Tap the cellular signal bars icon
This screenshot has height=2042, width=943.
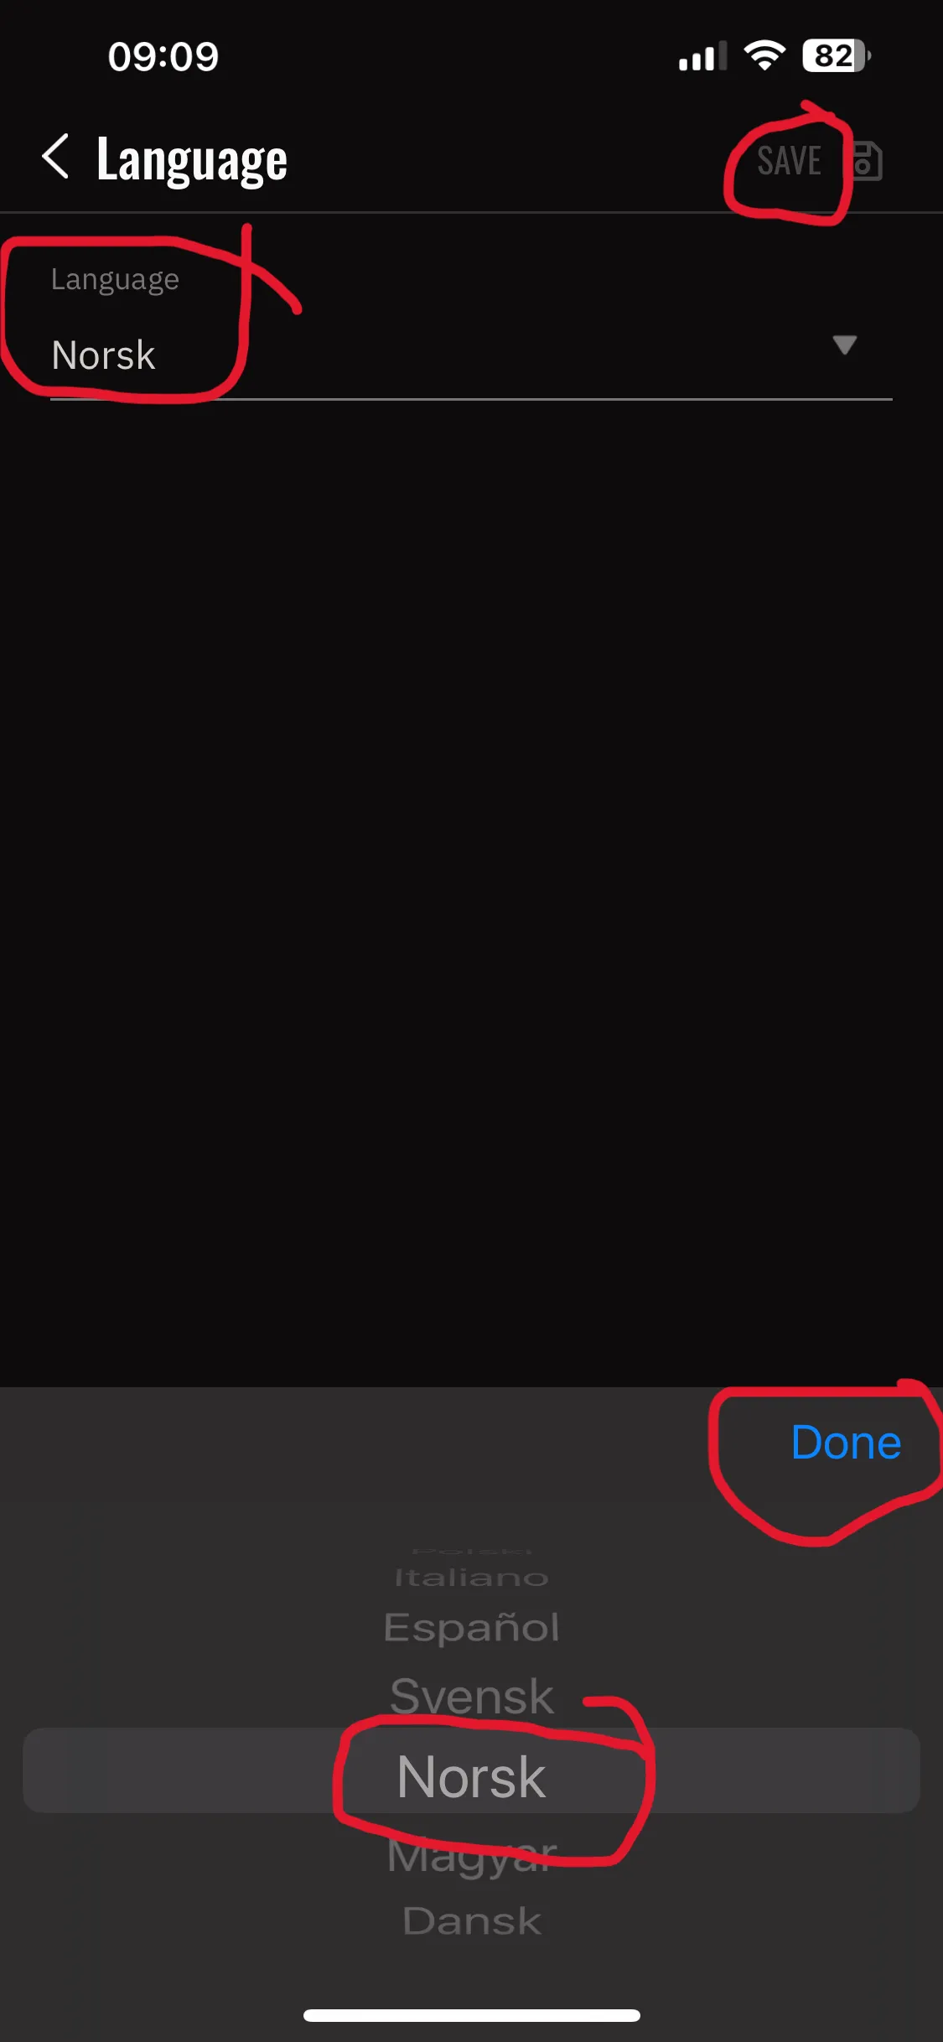point(702,57)
